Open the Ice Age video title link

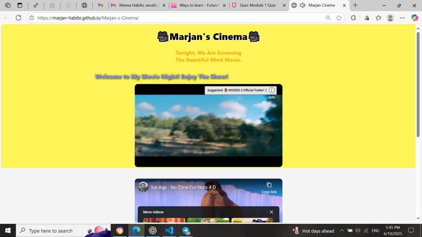coord(183,187)
